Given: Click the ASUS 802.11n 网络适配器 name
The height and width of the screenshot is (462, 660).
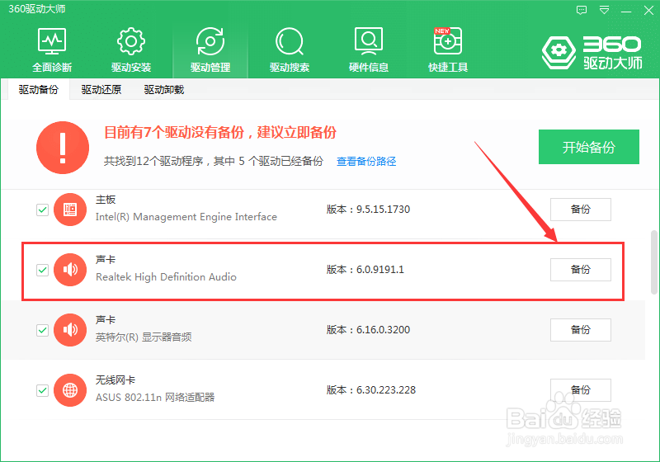Looking at the screenshot, I should 155,397.
